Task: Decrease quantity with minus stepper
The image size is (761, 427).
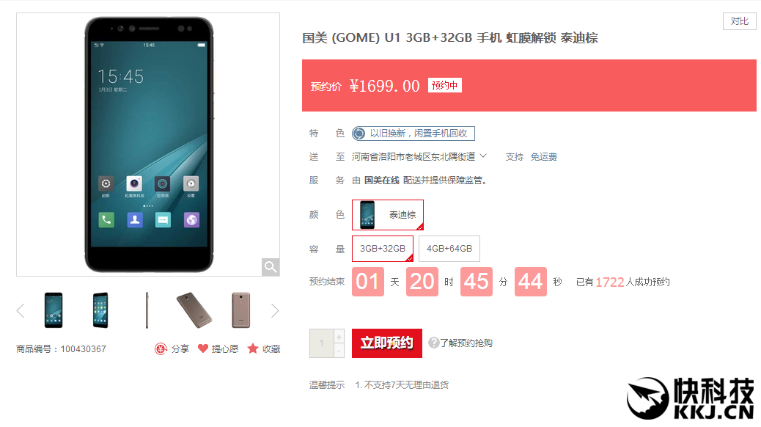Action: (339, 350)
